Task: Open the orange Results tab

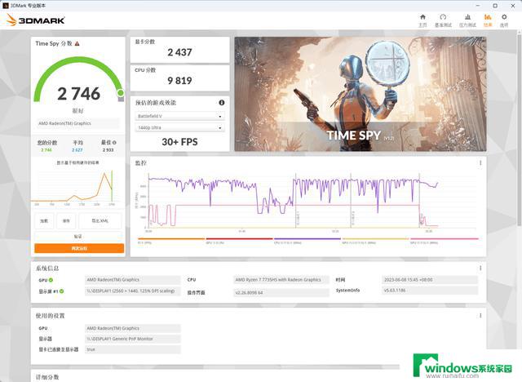Action: coord(488,20)
